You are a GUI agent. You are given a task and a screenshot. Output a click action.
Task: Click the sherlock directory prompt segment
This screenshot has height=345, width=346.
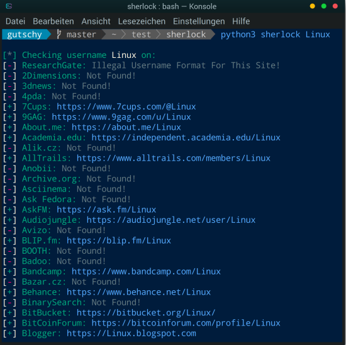pyautogui.click(x=186, y=35)
